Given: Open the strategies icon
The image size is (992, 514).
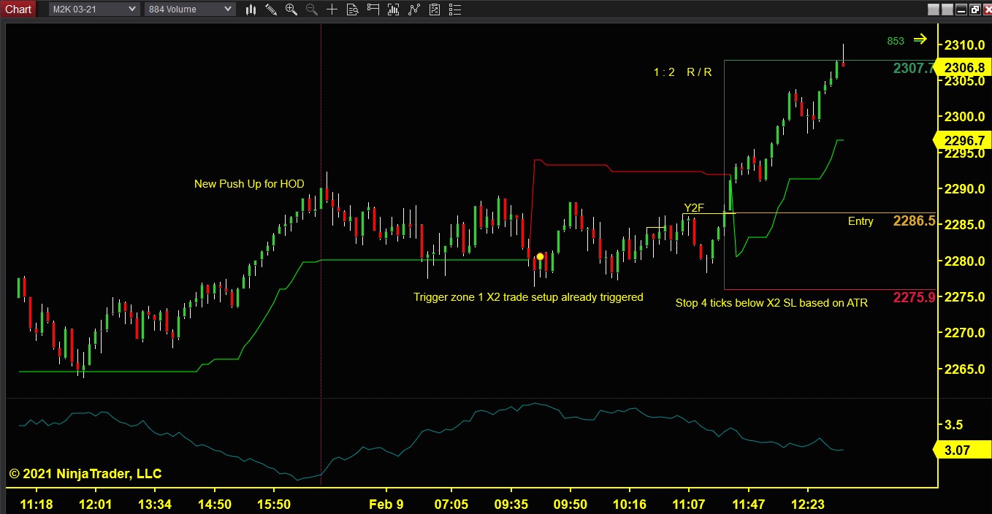Looking at the screenshot, I should coord(435,9).
